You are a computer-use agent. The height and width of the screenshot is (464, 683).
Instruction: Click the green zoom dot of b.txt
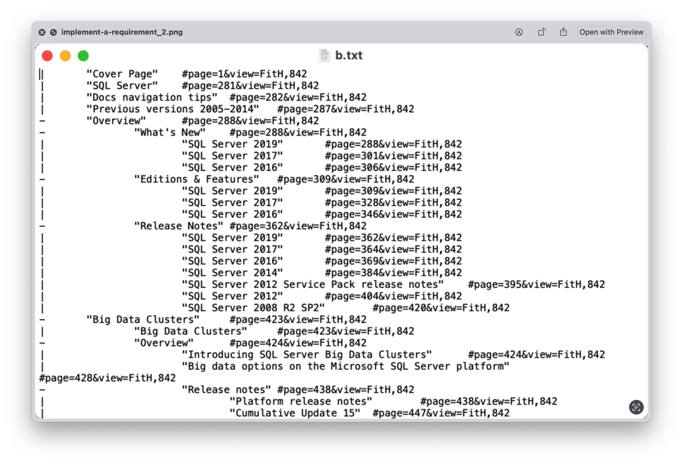tap(83, 56)
